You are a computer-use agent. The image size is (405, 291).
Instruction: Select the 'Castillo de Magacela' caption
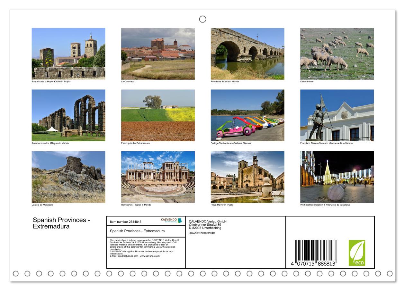click(42, 205)
